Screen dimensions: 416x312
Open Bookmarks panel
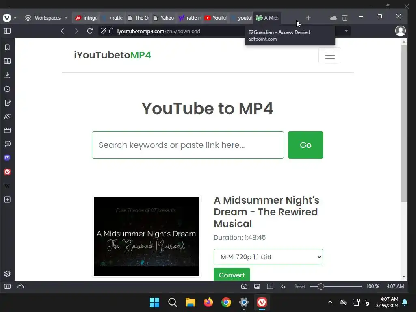(7, 48)
